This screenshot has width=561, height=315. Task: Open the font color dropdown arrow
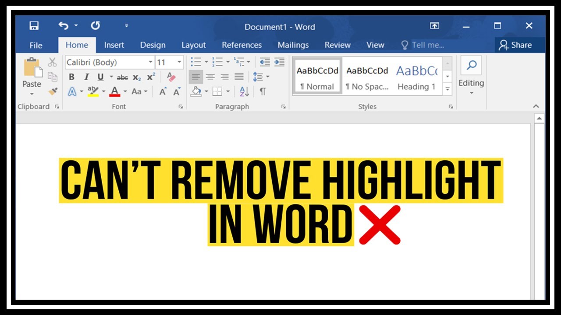click(x=125, y=91)
